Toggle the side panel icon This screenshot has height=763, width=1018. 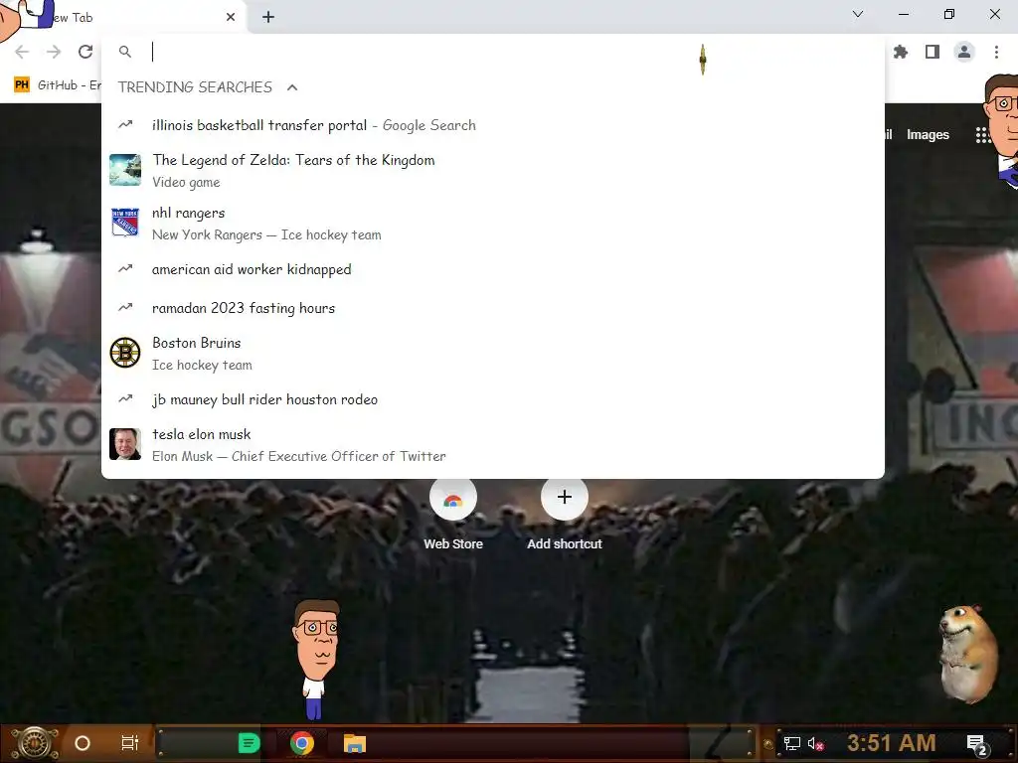click(933, 52)
